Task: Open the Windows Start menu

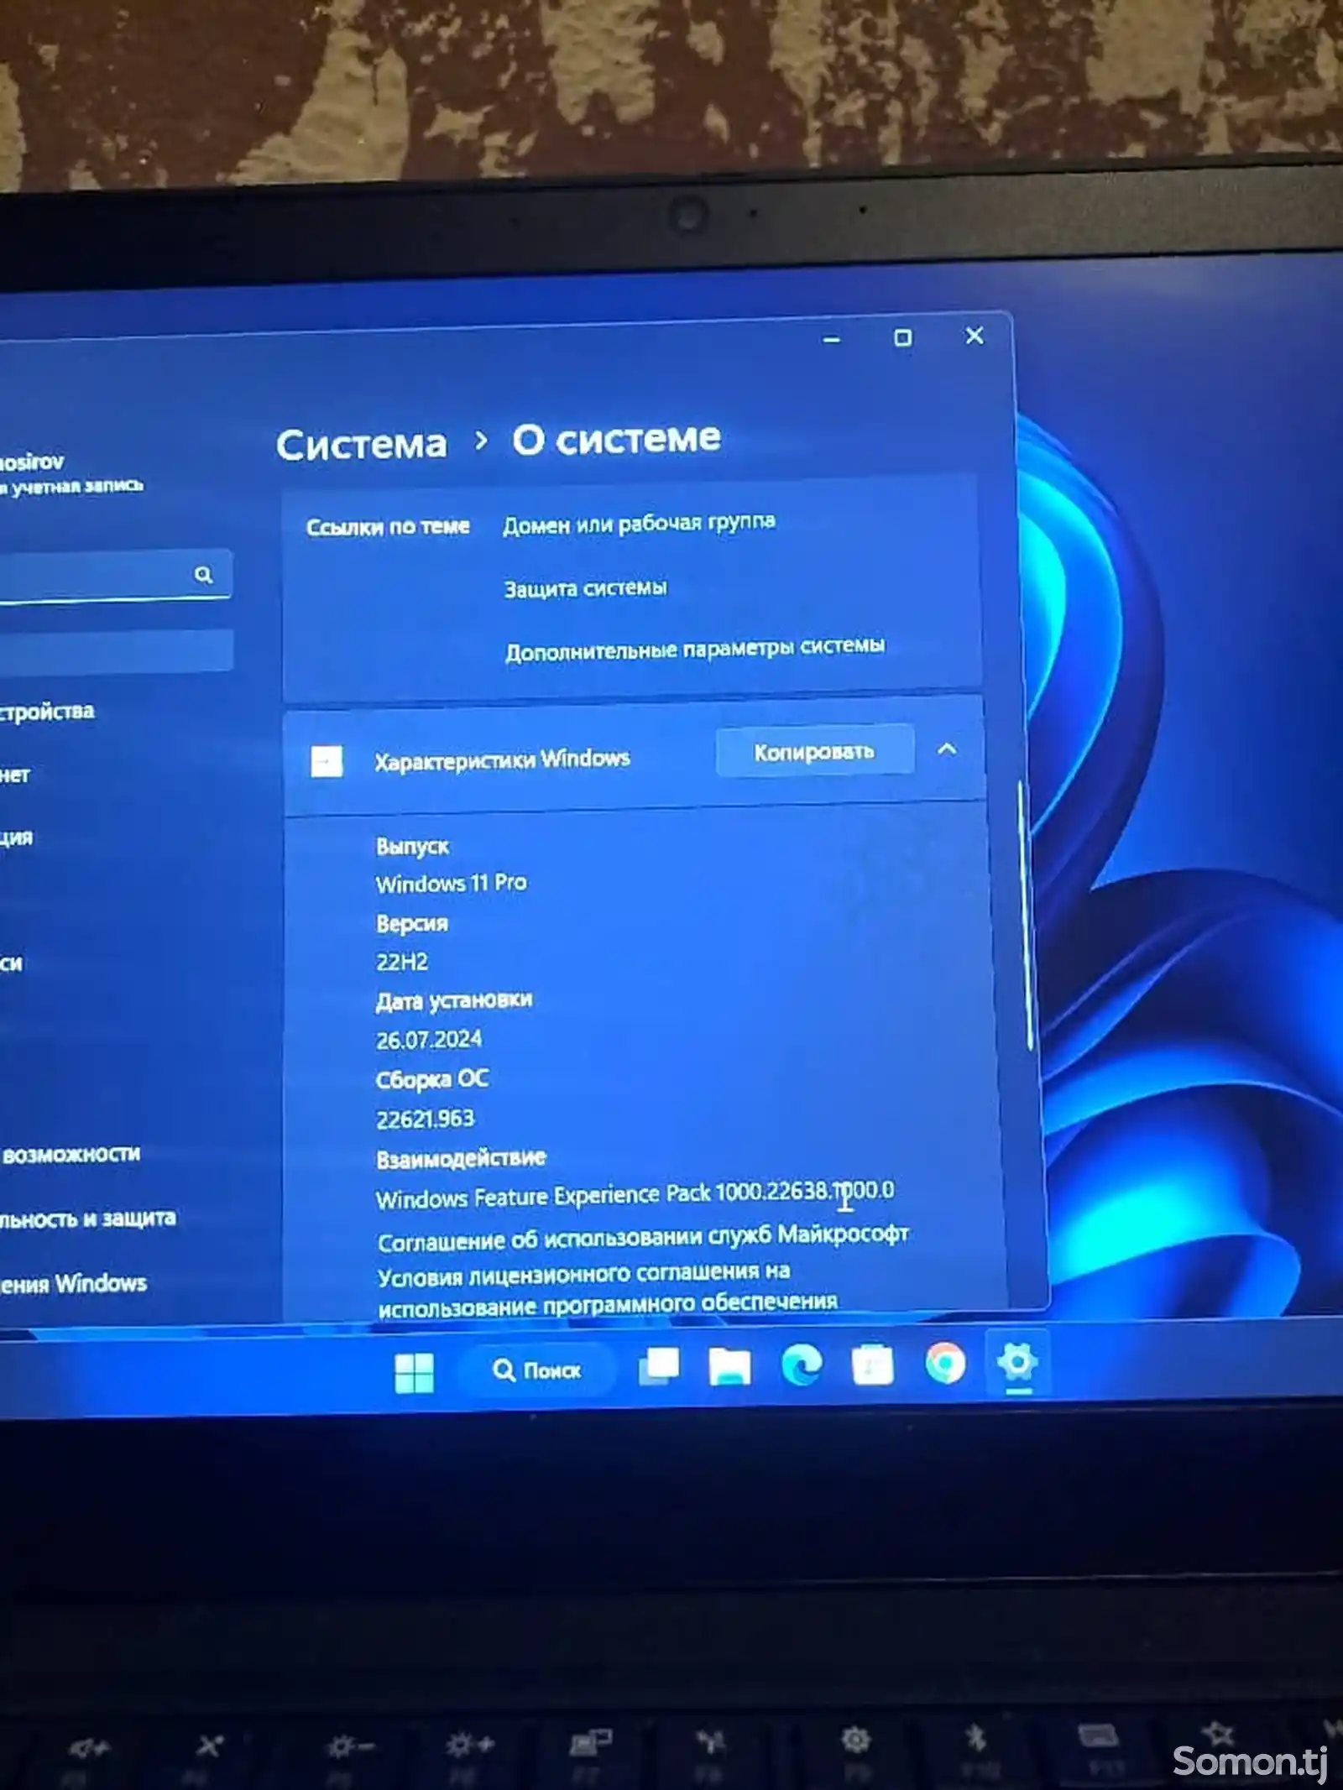Action: 414,1373
